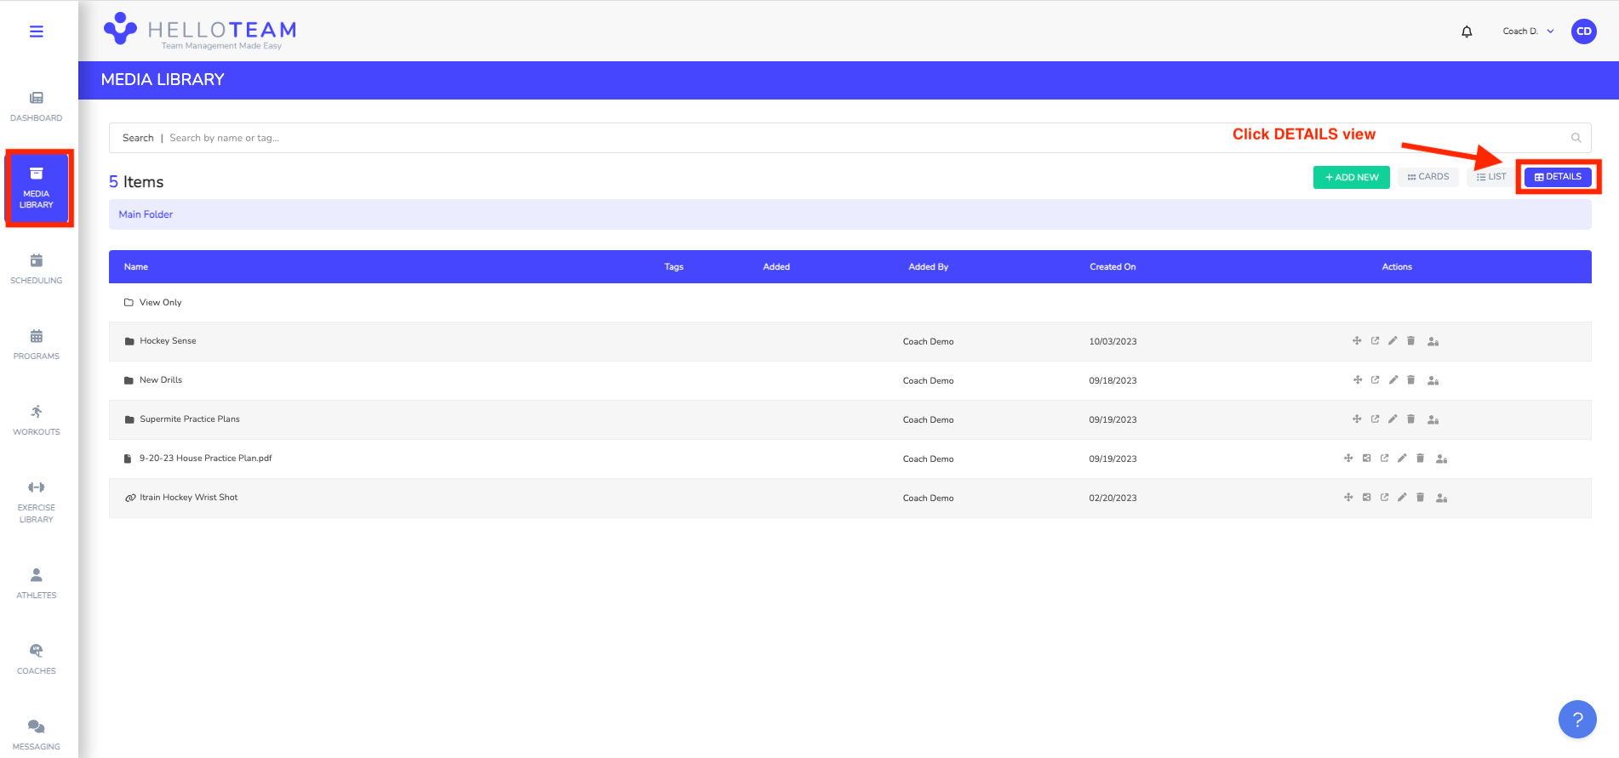Share the Itrain Hockey Wrist Shot item
Image resolution: width=1619 pixels, height=758 pixels.
(x=1366, y=498)
